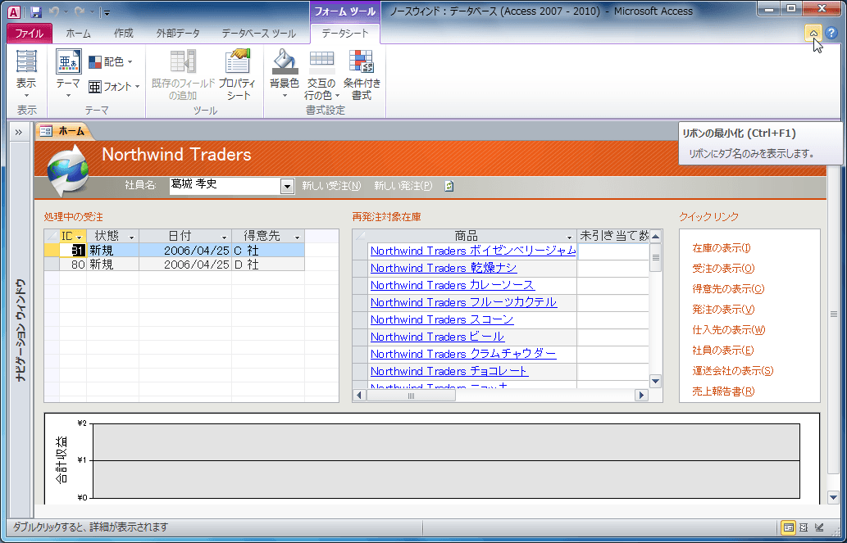
Task: Select the order row with ID 80
Action: point(175,265)
